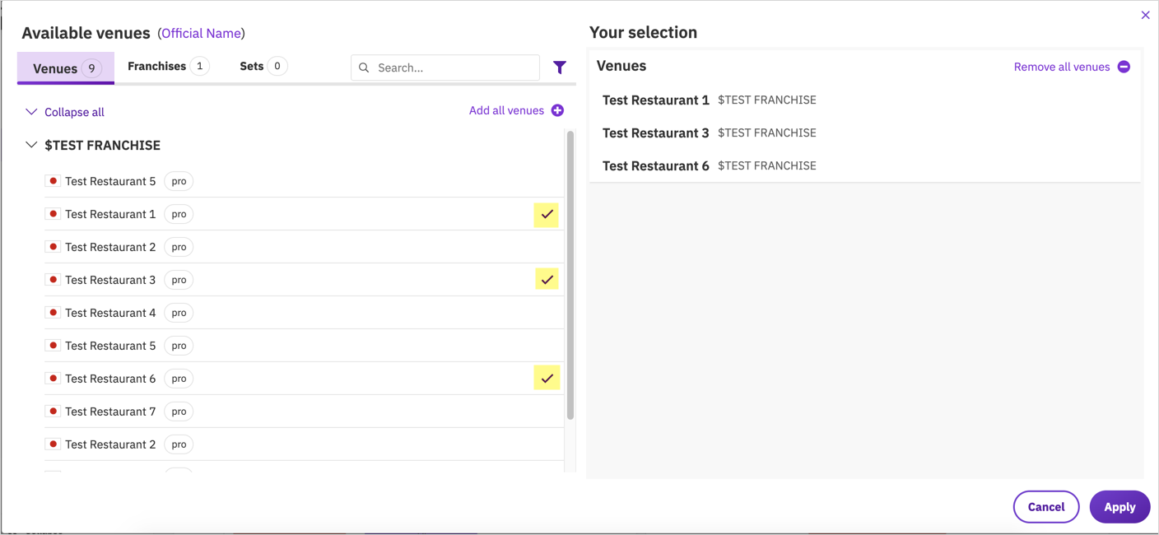
Task: Click the minus icon beside Remove all venues
Action: [x=1124, y=67]
